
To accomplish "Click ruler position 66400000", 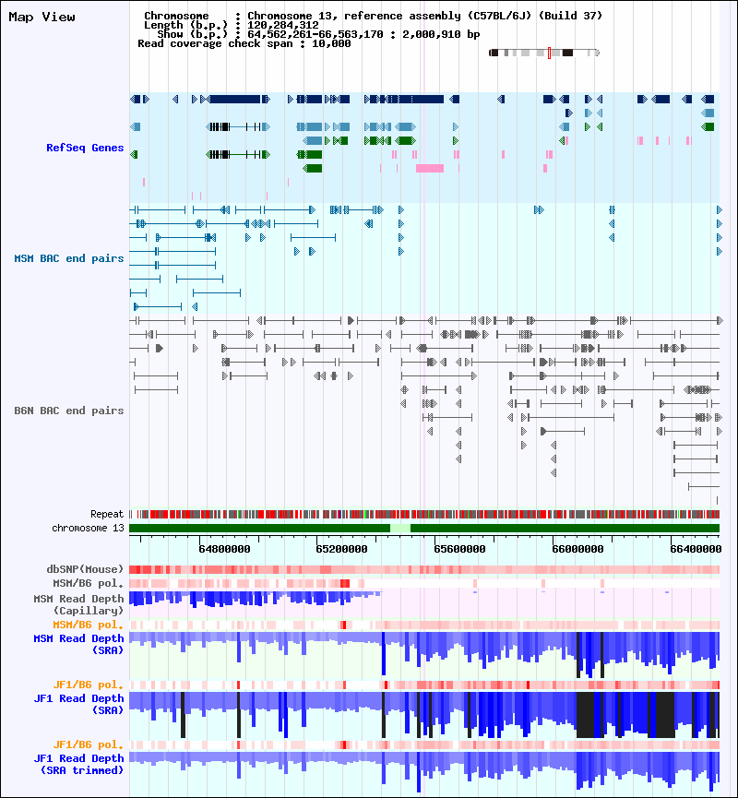I will (696, 549).
